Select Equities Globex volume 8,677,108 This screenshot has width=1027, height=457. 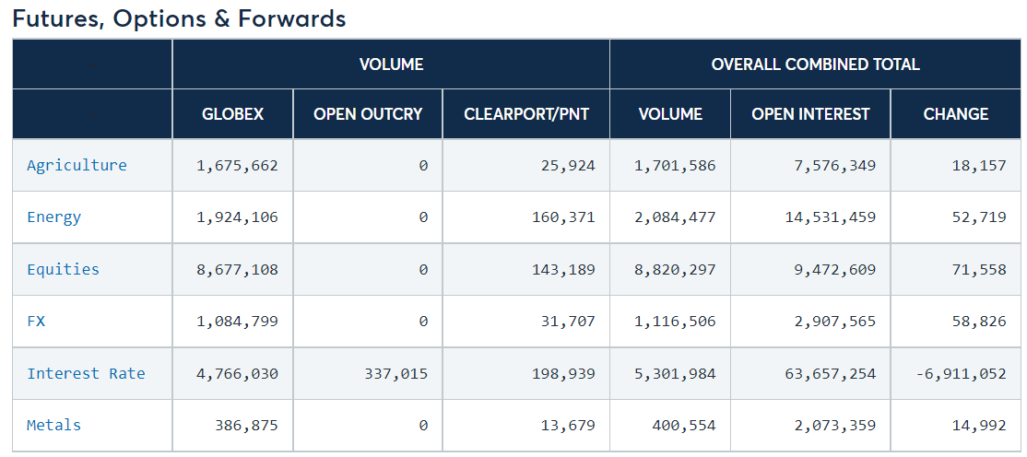point(237,269)
